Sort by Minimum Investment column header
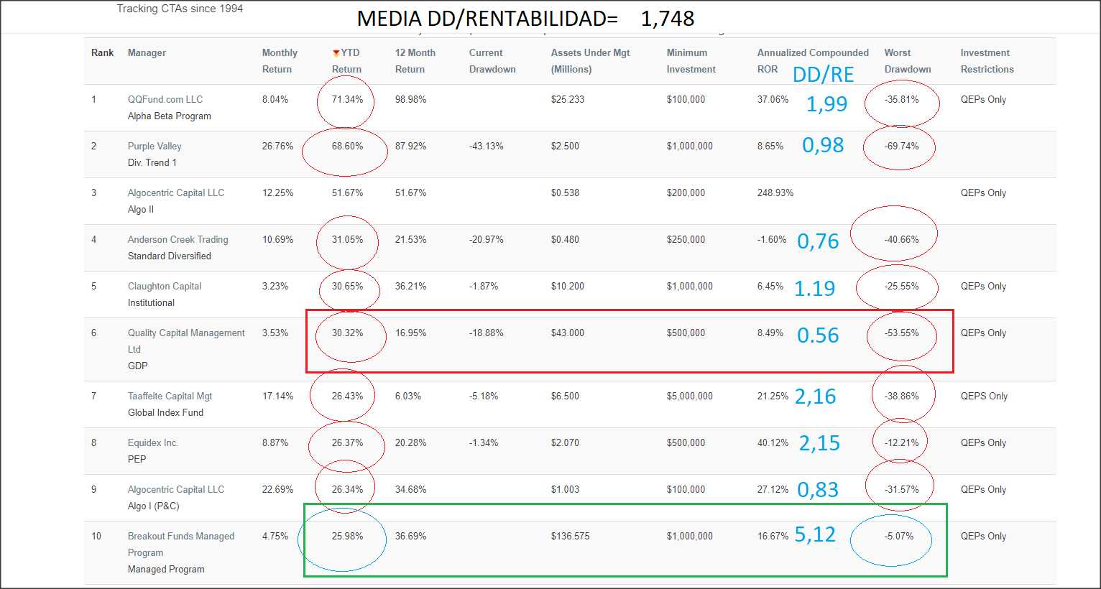 [691, 61]
